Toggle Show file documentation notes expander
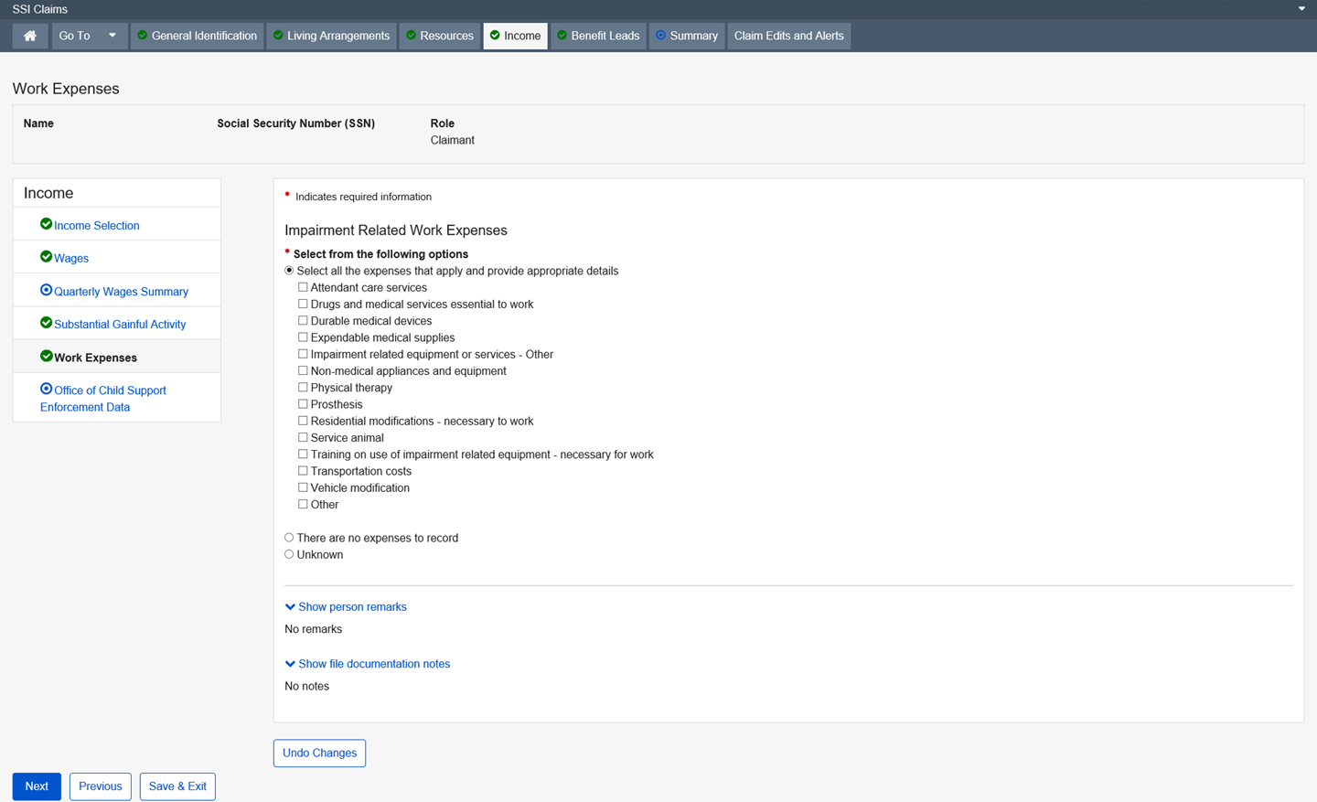The image size is (1317, 802). [x=368, y=664]
